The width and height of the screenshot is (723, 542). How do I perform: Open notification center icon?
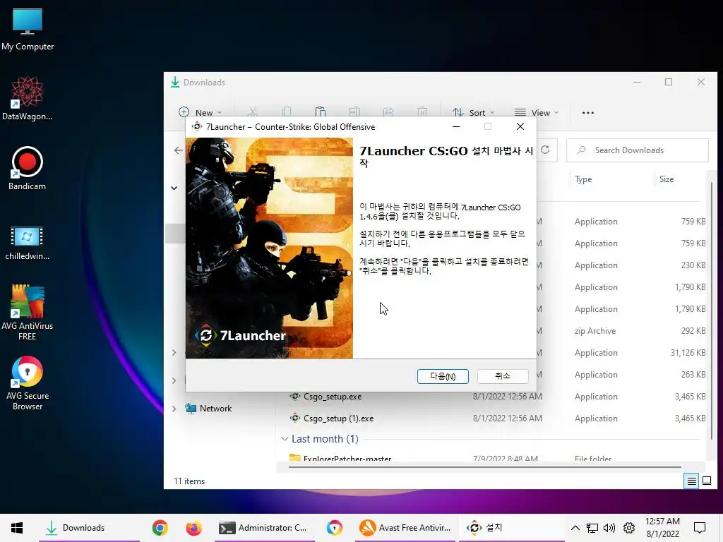(x=700, y=528)
